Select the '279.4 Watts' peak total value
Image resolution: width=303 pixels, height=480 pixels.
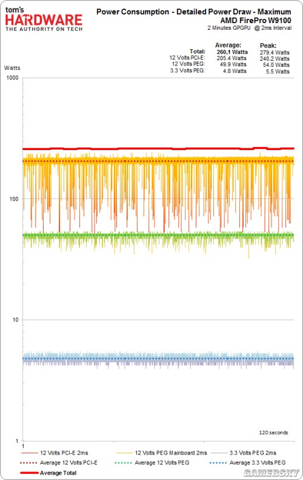tap(275, 52)
